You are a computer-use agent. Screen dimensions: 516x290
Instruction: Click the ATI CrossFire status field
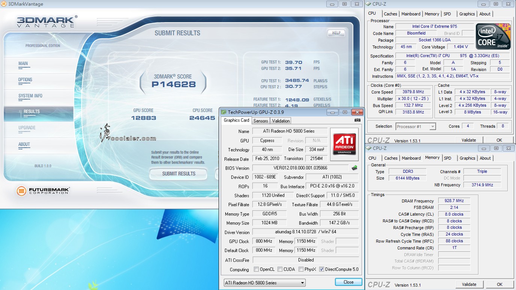[x=305, y=260]
